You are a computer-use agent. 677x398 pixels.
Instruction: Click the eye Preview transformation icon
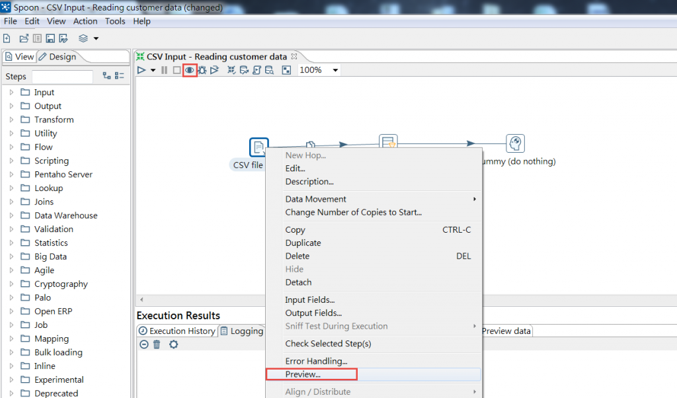click(x=190, y=70)
